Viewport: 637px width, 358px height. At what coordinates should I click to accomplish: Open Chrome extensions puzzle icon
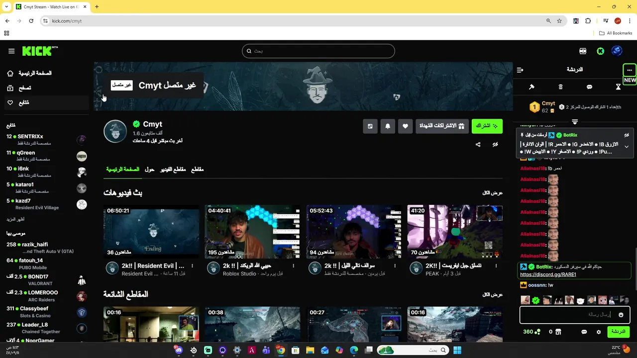pos(588,21)
